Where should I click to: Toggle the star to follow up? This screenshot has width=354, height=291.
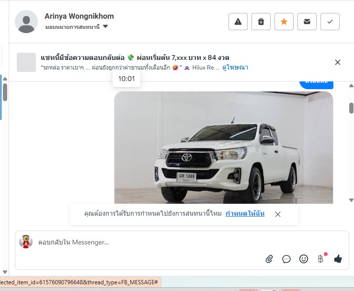point(284,22)
